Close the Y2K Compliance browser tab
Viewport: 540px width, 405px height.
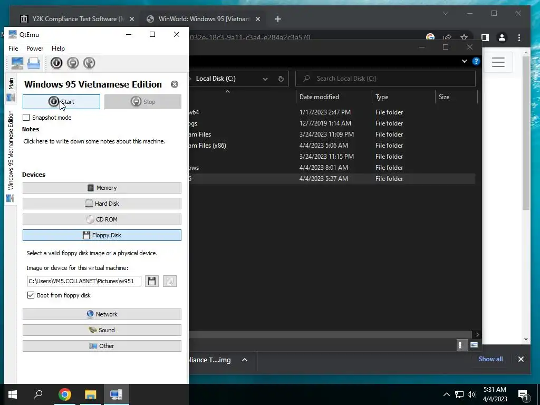coord(131,19)
